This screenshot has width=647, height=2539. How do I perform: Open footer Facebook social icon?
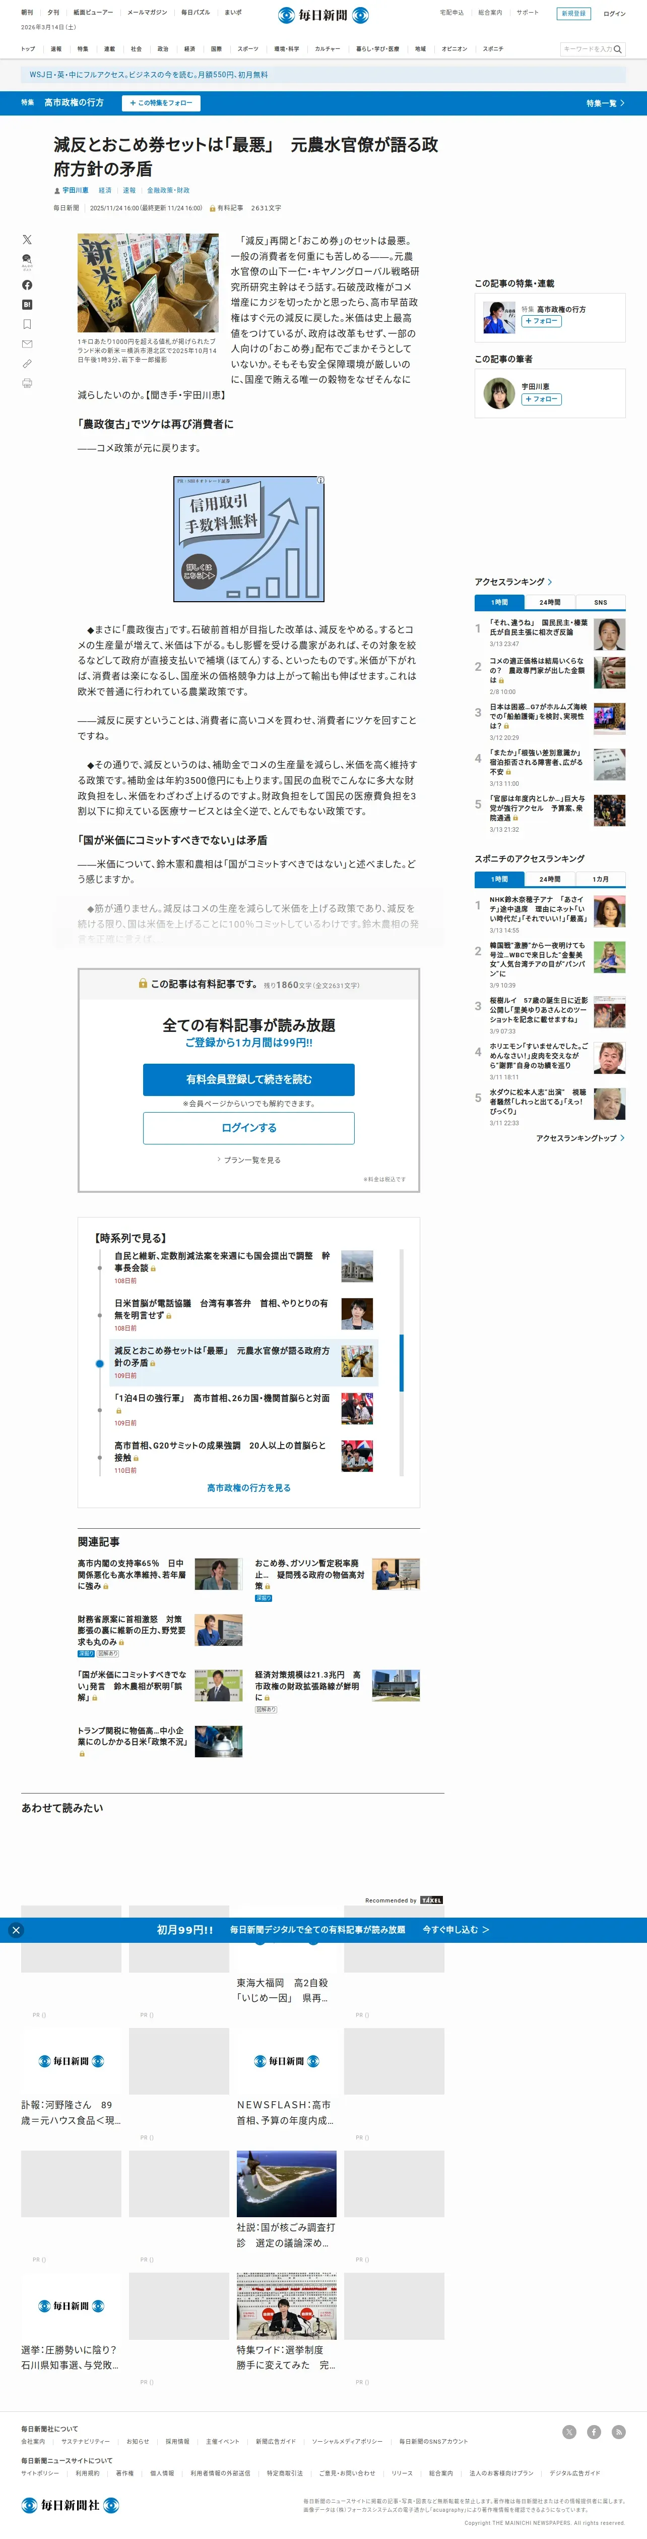point(594,2432)
